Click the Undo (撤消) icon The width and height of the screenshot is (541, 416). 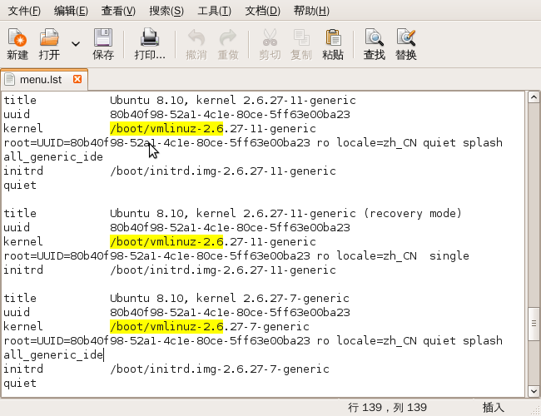196,38
